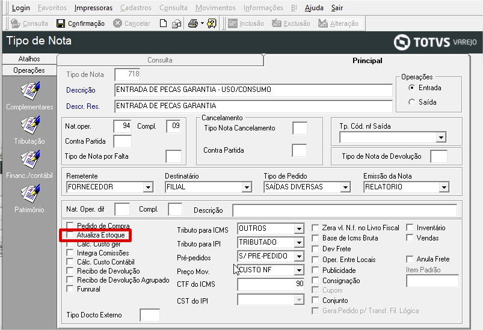This screenshot has height=330, width=483.
Task: Check the Dev Frete checkbox
Action: [x=315, y=249]
